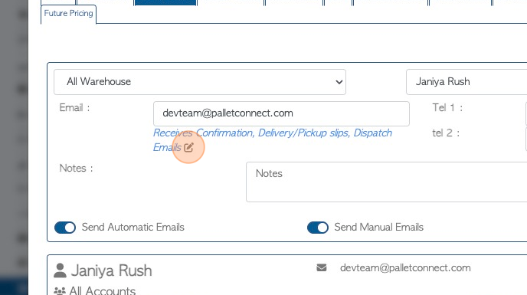Open the Future Pricing tab
The width and height of the screenshot is (527, 295).
click(x=69, y=14)
